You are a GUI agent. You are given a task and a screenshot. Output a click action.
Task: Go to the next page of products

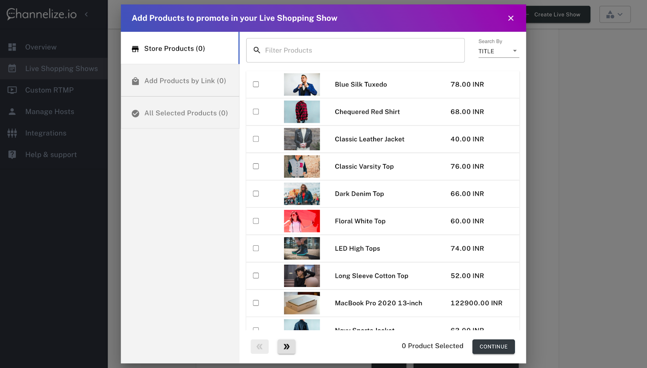(286, 347)
